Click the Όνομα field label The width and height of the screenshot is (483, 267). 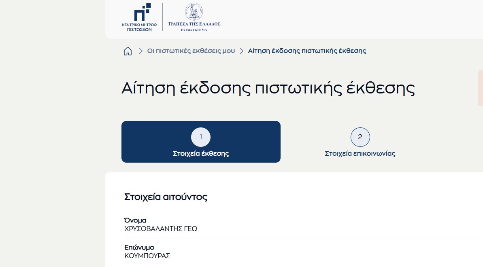pos(135,220)
